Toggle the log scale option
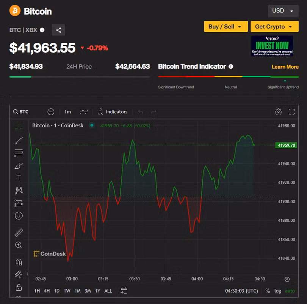Image resolution: width=307 pixels, height=304 pixels. (278, 291)
